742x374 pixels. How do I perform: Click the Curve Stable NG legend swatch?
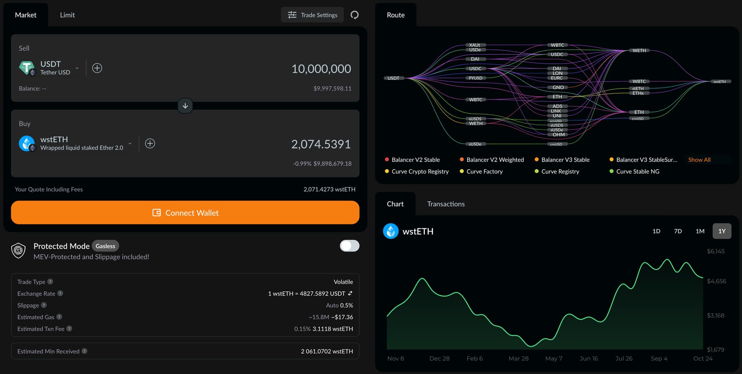pos(611,171)
